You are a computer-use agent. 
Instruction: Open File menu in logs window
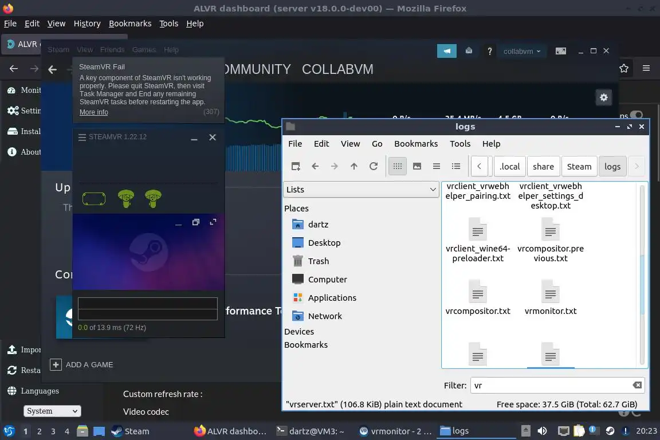[x=295, y=144]
